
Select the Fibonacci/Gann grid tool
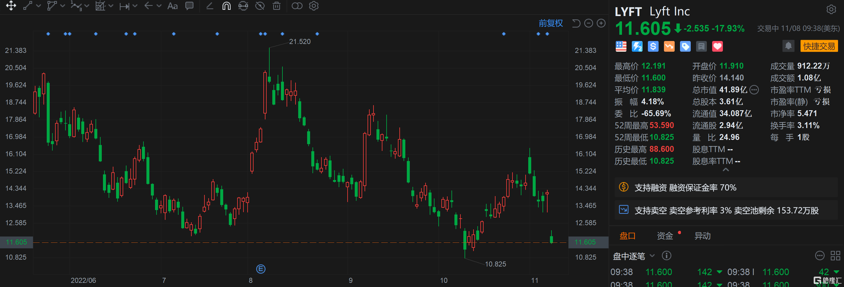click(x=100, y=6)
